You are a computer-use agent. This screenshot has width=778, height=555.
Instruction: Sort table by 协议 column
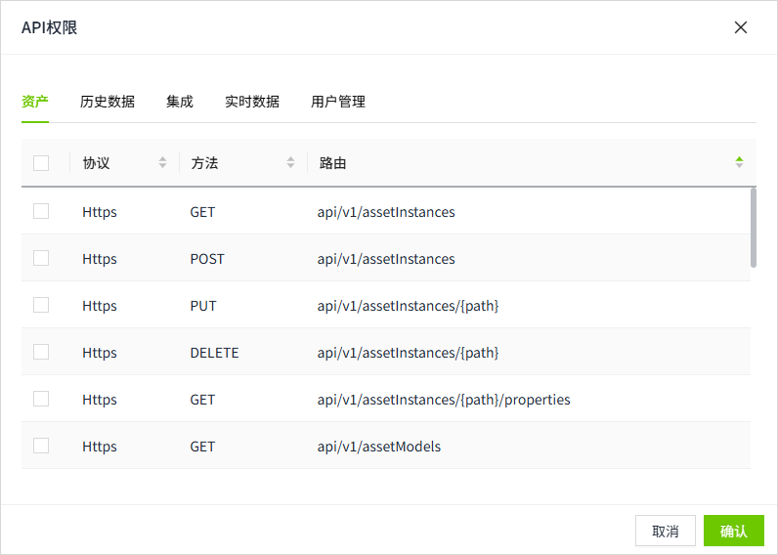click(x=162, y=163)
